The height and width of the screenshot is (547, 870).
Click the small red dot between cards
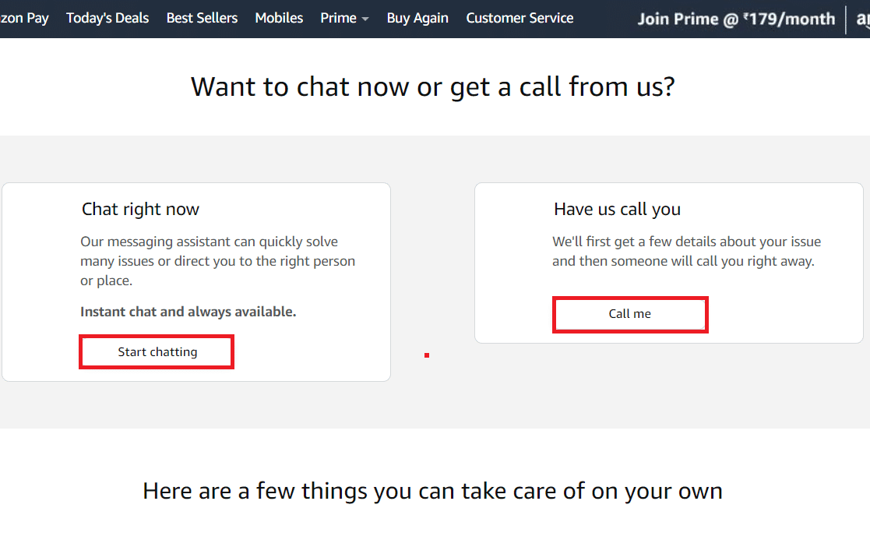pos(427,355)
